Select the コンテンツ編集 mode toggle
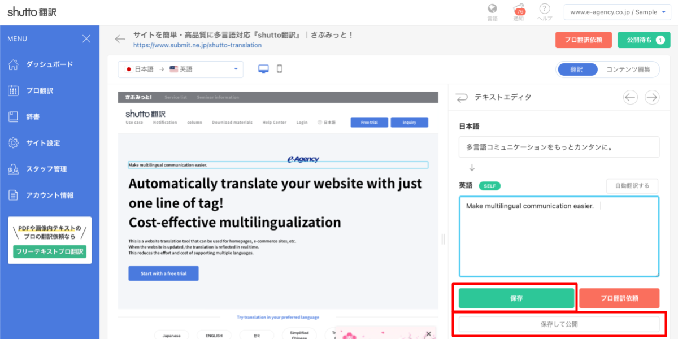Image resolution: width=678 pixels, height=339 pixels. (x=628, y=69)
